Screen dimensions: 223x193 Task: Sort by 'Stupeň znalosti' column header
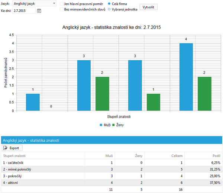point(43,156)
